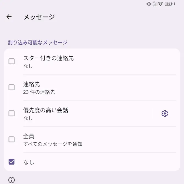Tap the 優先度の高い会話 label text
184x184 pixels.
[x=45, y=110]
